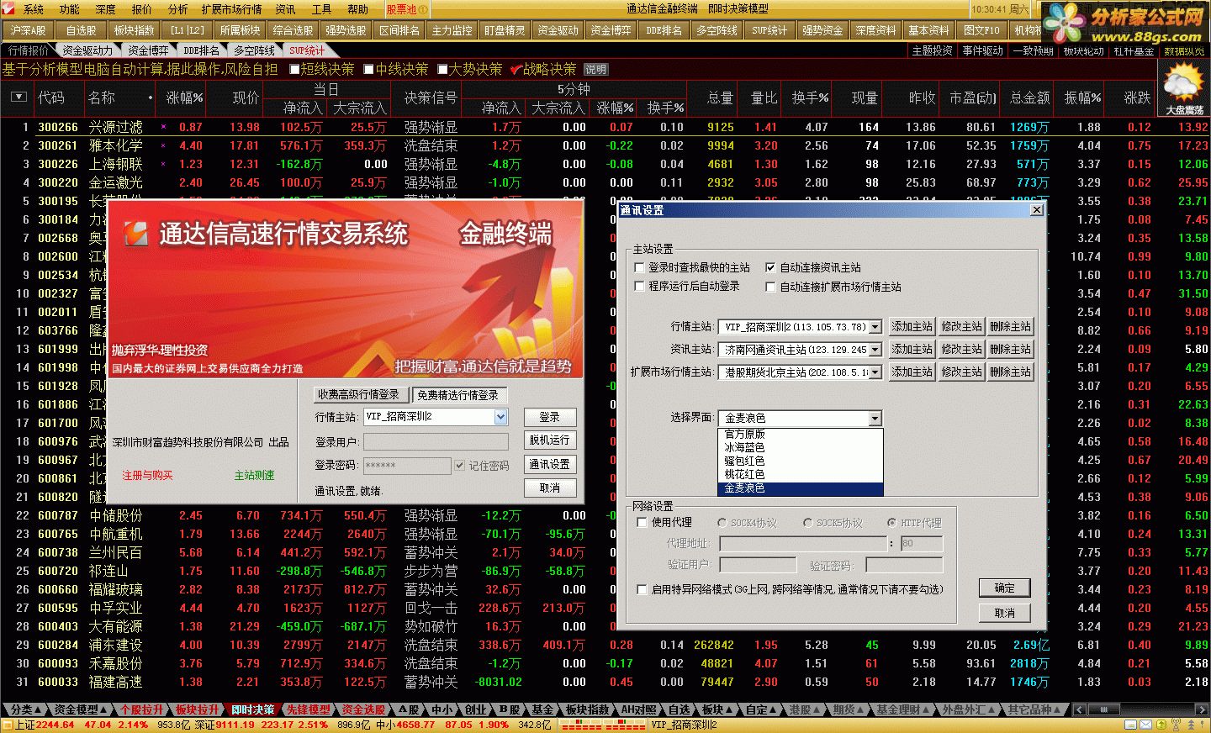This screenshot has height=733, width=1211.
Task: Click 通讯设置 button in login dialog
Action: click(x=550, y=464)
